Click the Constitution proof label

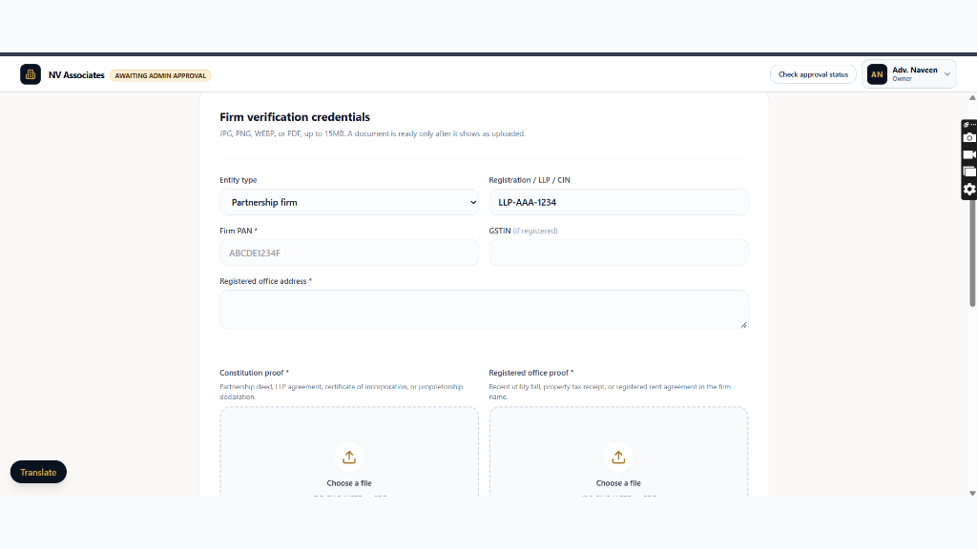(254, 373)
